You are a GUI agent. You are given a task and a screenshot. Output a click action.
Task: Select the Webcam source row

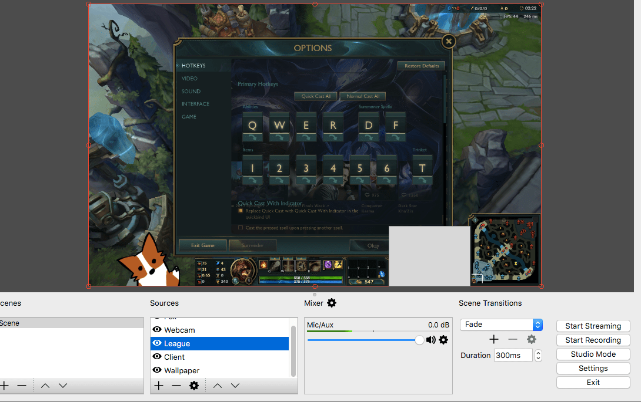pyautogui.click(x=219, y=330)
